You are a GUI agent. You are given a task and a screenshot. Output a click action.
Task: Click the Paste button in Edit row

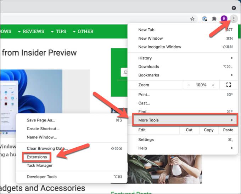point(228,130)
